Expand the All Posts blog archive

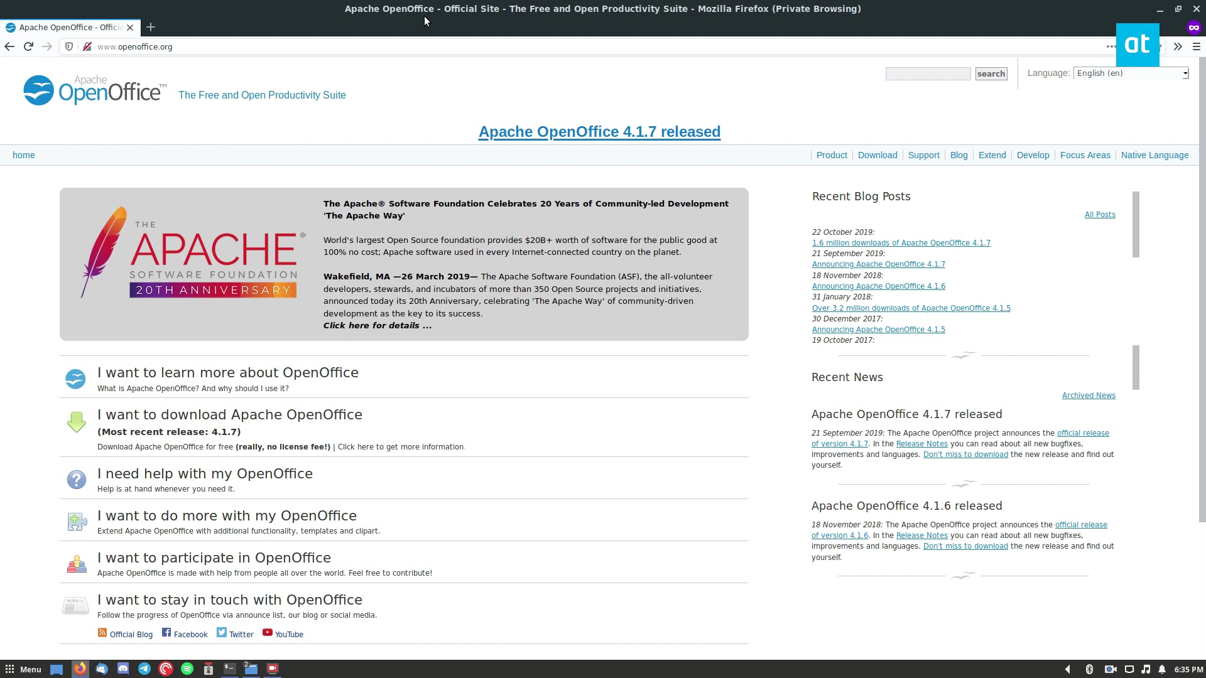point(1099,215)
